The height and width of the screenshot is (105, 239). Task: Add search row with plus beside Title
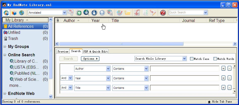223,88
